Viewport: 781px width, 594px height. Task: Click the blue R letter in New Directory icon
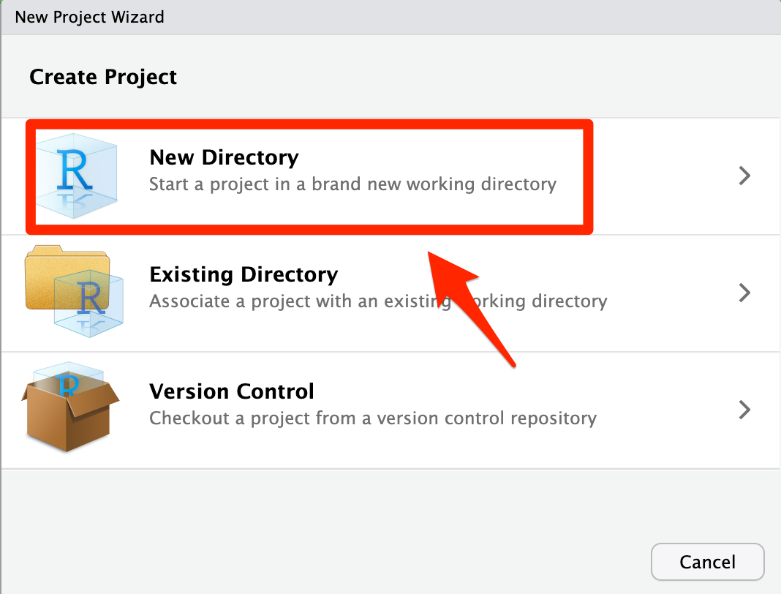coord(74,170)
